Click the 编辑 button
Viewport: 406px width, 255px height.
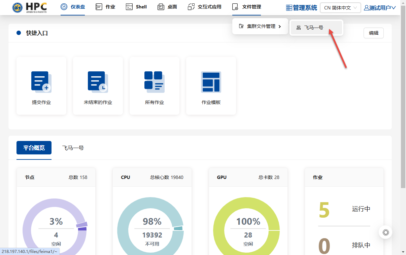coord(374,33)
